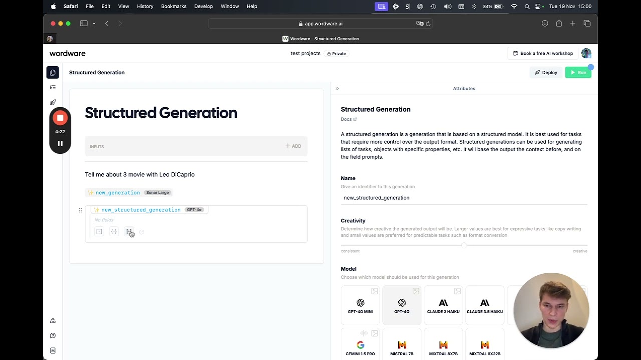Reload the page

pyautogui.click(x=428, y=23)
